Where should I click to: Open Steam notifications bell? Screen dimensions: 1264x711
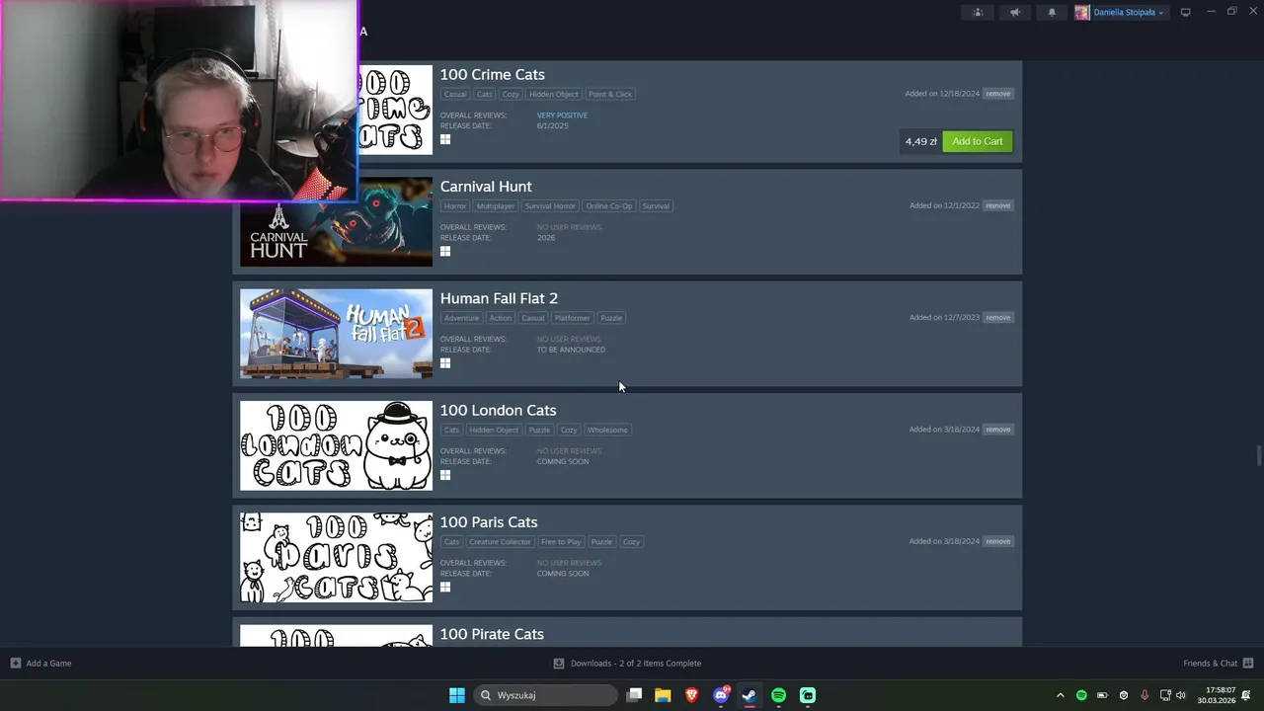coord(1052,12)
